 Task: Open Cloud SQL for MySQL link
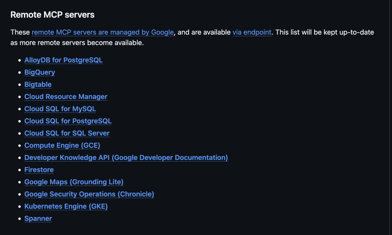(x=60, y=109)
